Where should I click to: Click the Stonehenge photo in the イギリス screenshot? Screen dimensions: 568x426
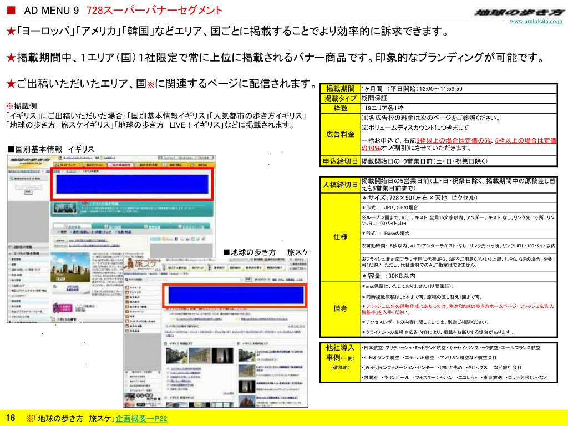pos(70,268)
